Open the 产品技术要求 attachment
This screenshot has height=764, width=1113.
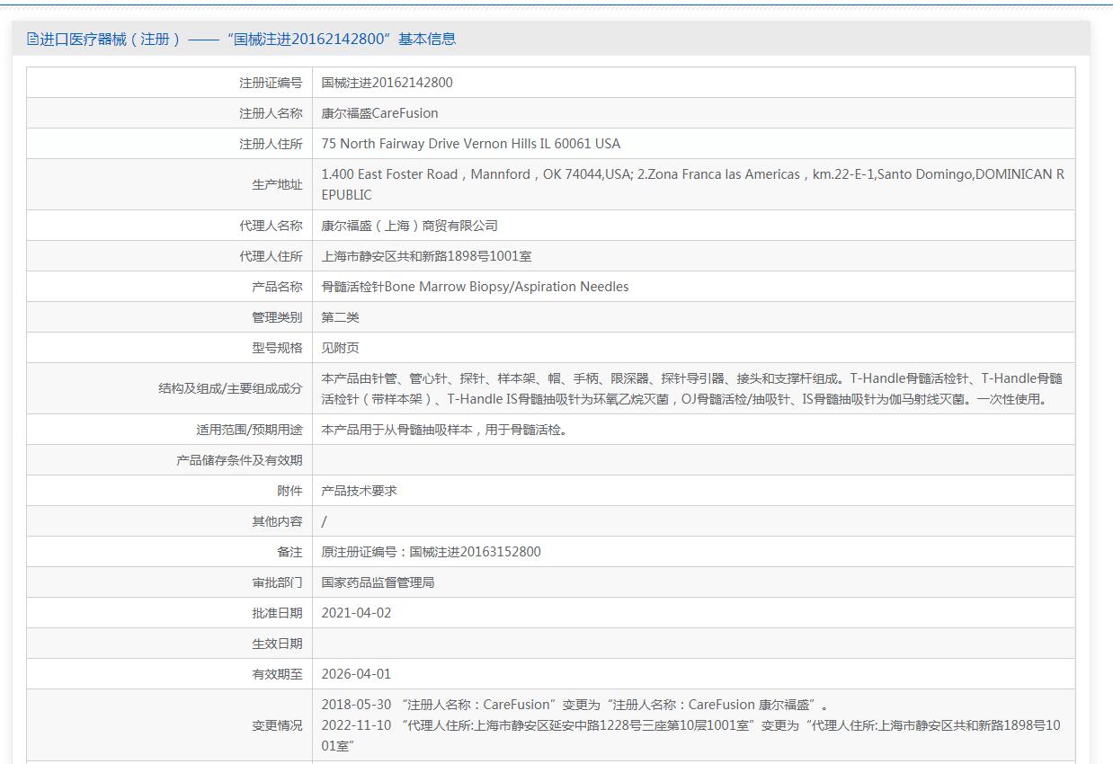click(359, 491)
